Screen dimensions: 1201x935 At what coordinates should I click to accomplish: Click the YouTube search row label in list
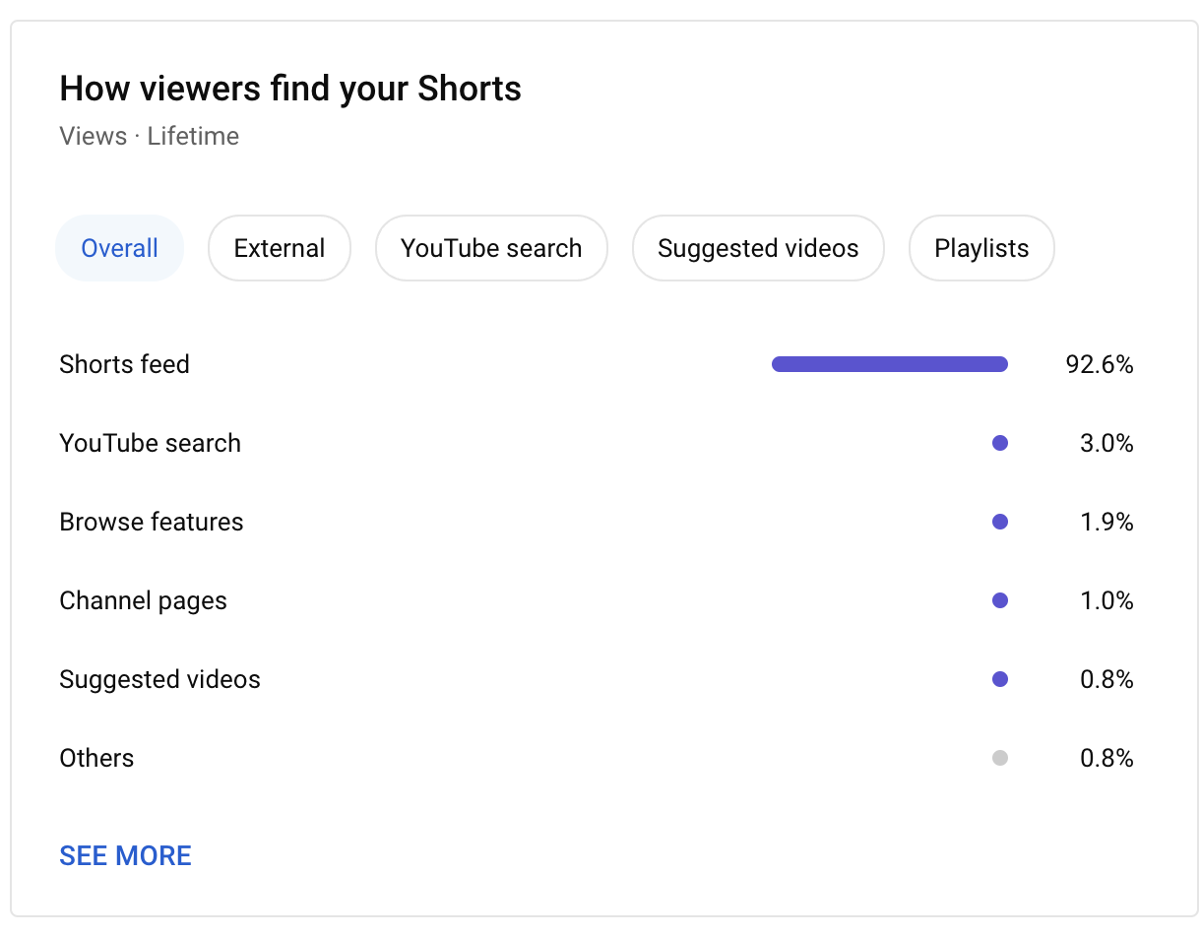(x=150, y=443)
